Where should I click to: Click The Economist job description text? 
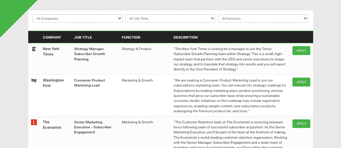(x=230, y=134)
